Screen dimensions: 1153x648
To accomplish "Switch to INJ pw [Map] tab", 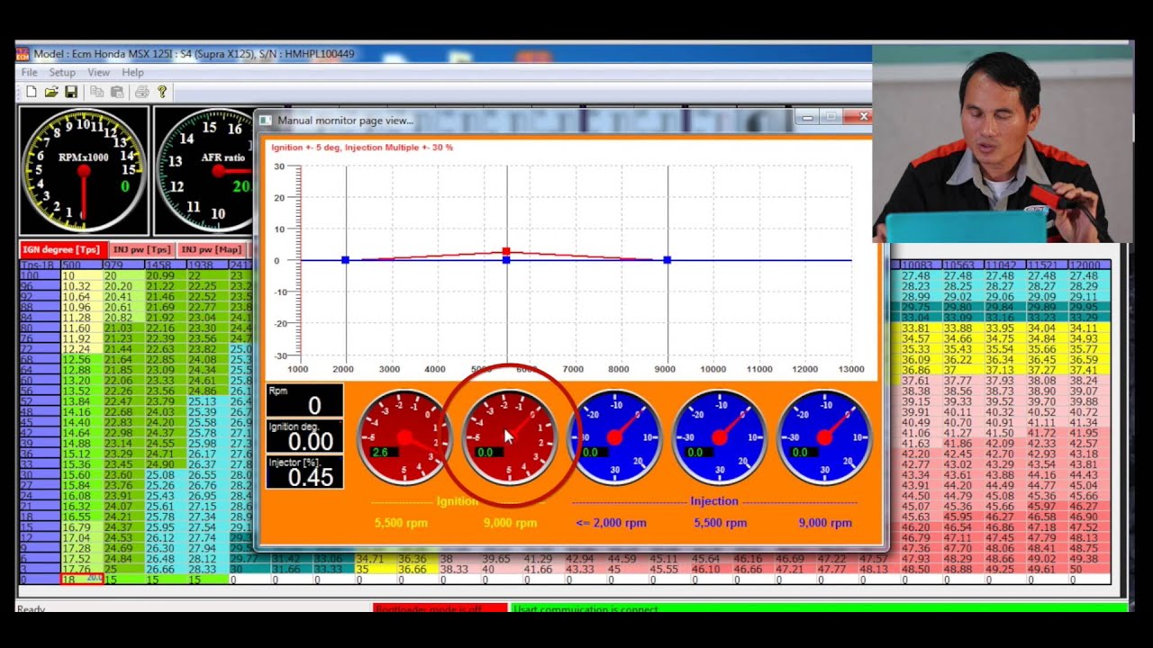I will [x=211, y=249].
